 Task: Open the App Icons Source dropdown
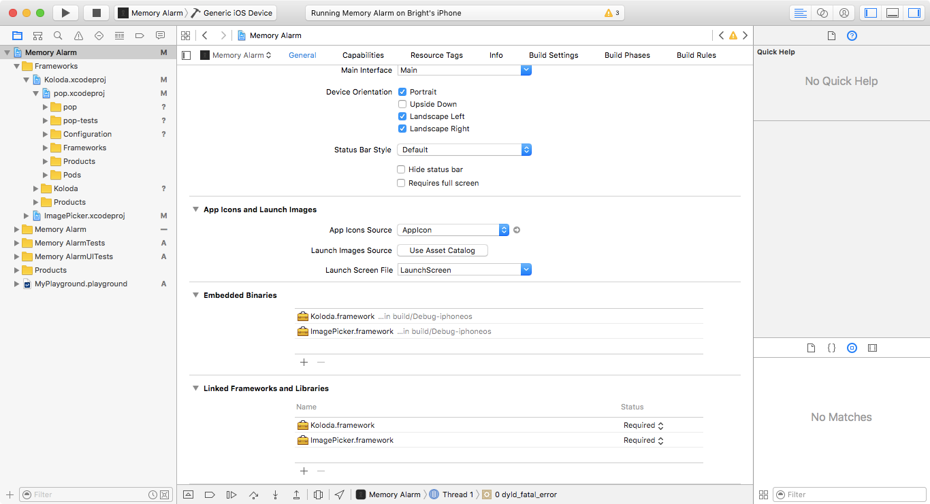[453, 230]
